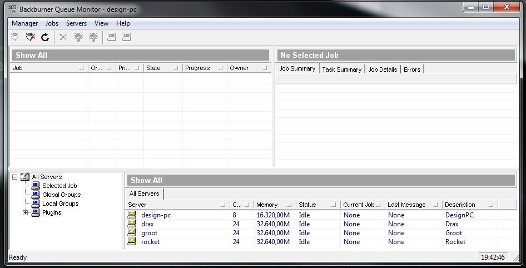This screenshot has width=526, height=268.
Task: Sort jobs by the Owner column header
Action: 249,68
